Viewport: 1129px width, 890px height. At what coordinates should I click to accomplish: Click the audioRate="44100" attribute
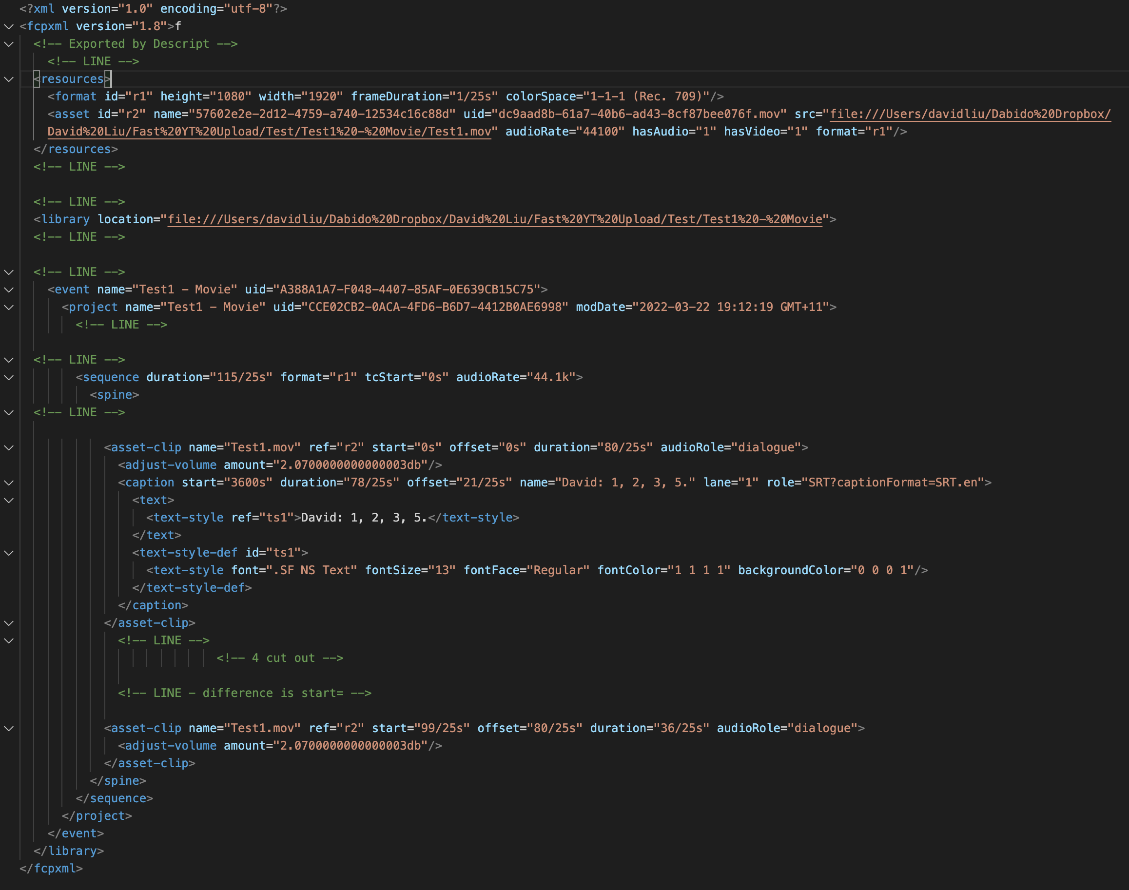[565, 132]
